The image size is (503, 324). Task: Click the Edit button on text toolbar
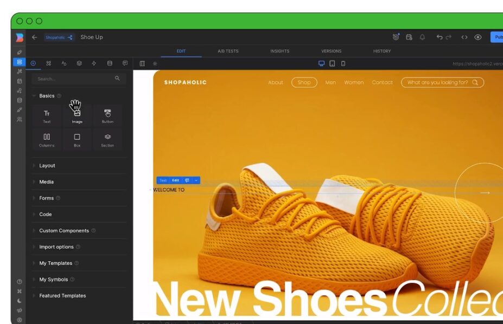[x=175, y=180]
